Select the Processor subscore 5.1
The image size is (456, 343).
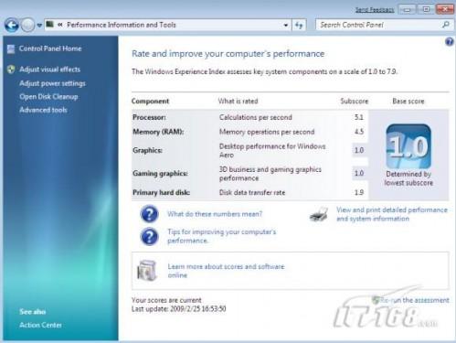click(x=359, y=117)
